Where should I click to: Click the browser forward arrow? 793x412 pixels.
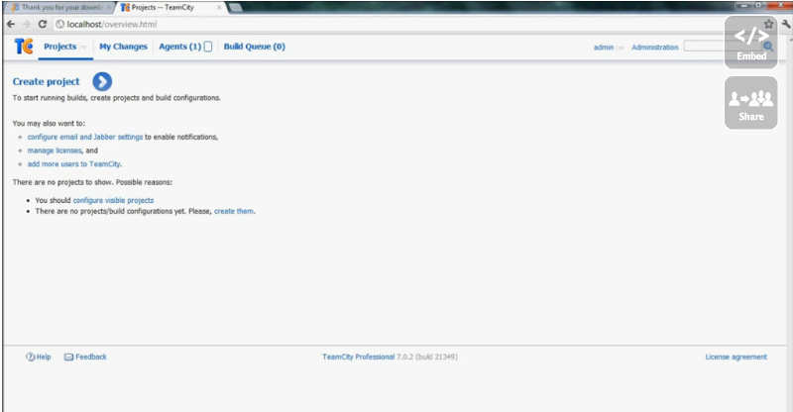click(x=27, y=24)
